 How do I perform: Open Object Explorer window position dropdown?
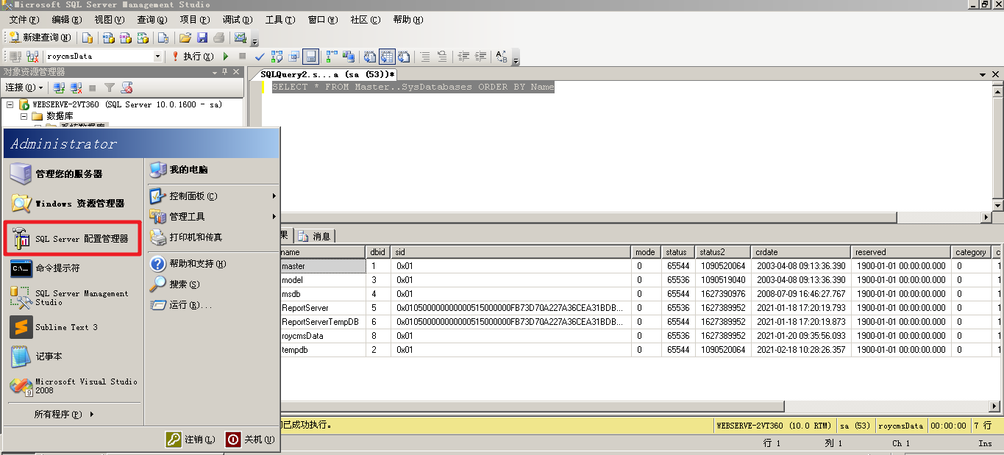click(x=214, y=72)
